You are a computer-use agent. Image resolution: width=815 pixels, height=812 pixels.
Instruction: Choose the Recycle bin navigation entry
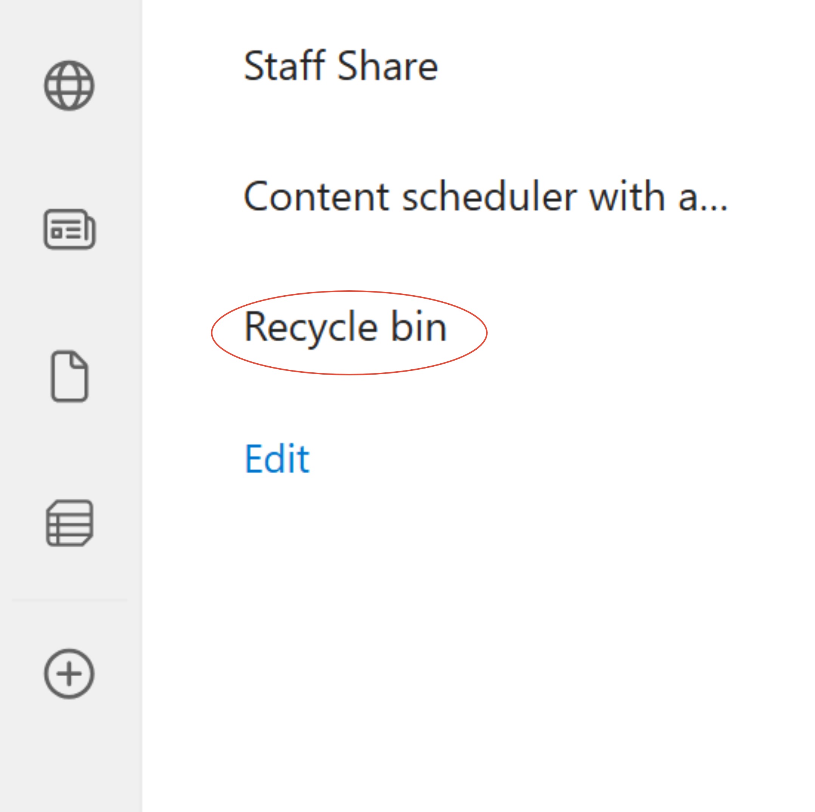point(346,327)
